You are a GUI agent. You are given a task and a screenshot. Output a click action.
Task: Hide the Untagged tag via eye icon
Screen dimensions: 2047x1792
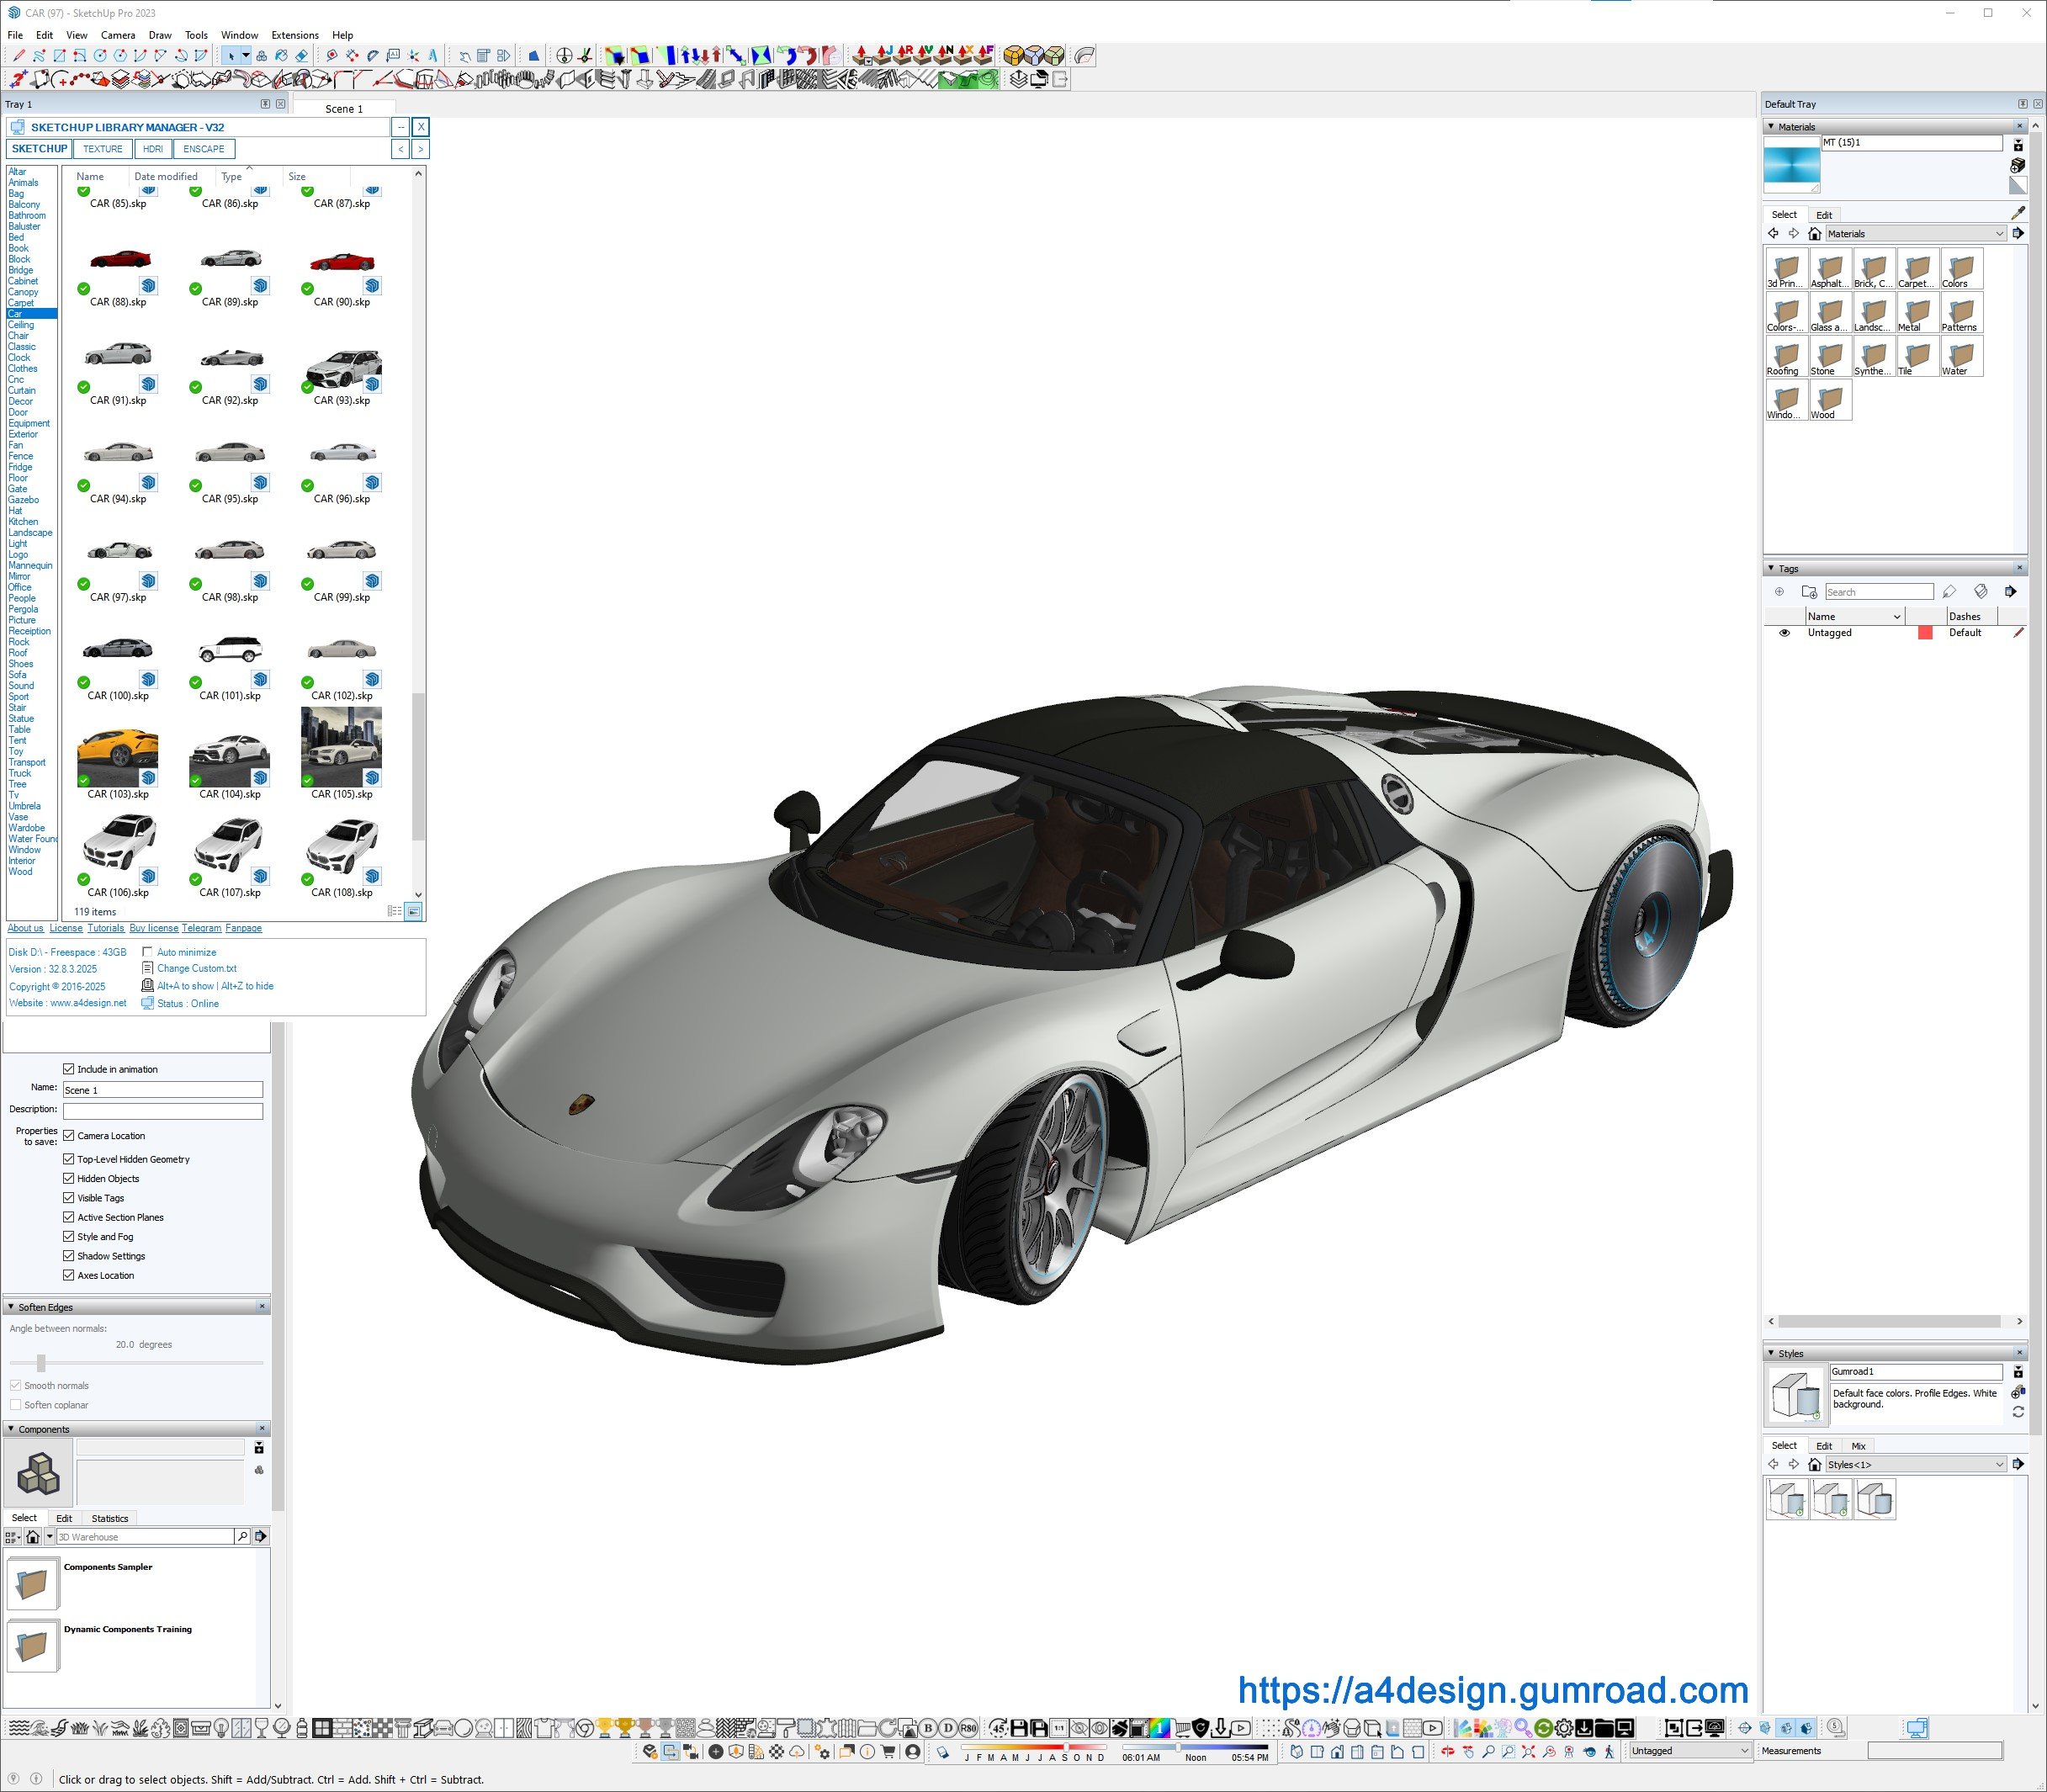(1784, 633)
